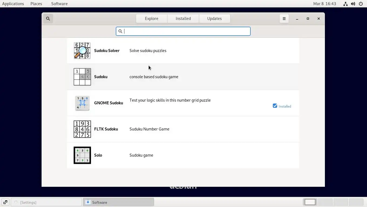
Task: Select the third workspace in the switcher
Action: click(341, 202)
